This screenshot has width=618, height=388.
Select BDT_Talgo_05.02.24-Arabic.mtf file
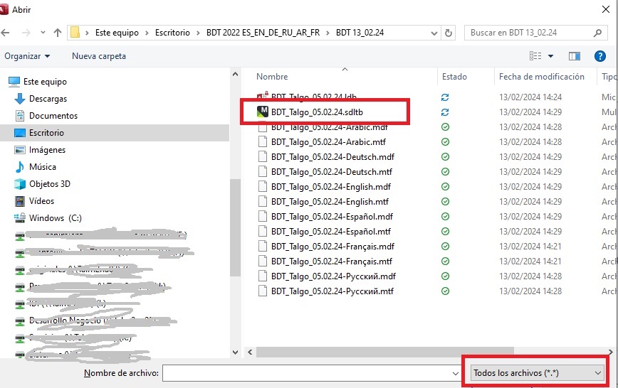tap(328, 142)
